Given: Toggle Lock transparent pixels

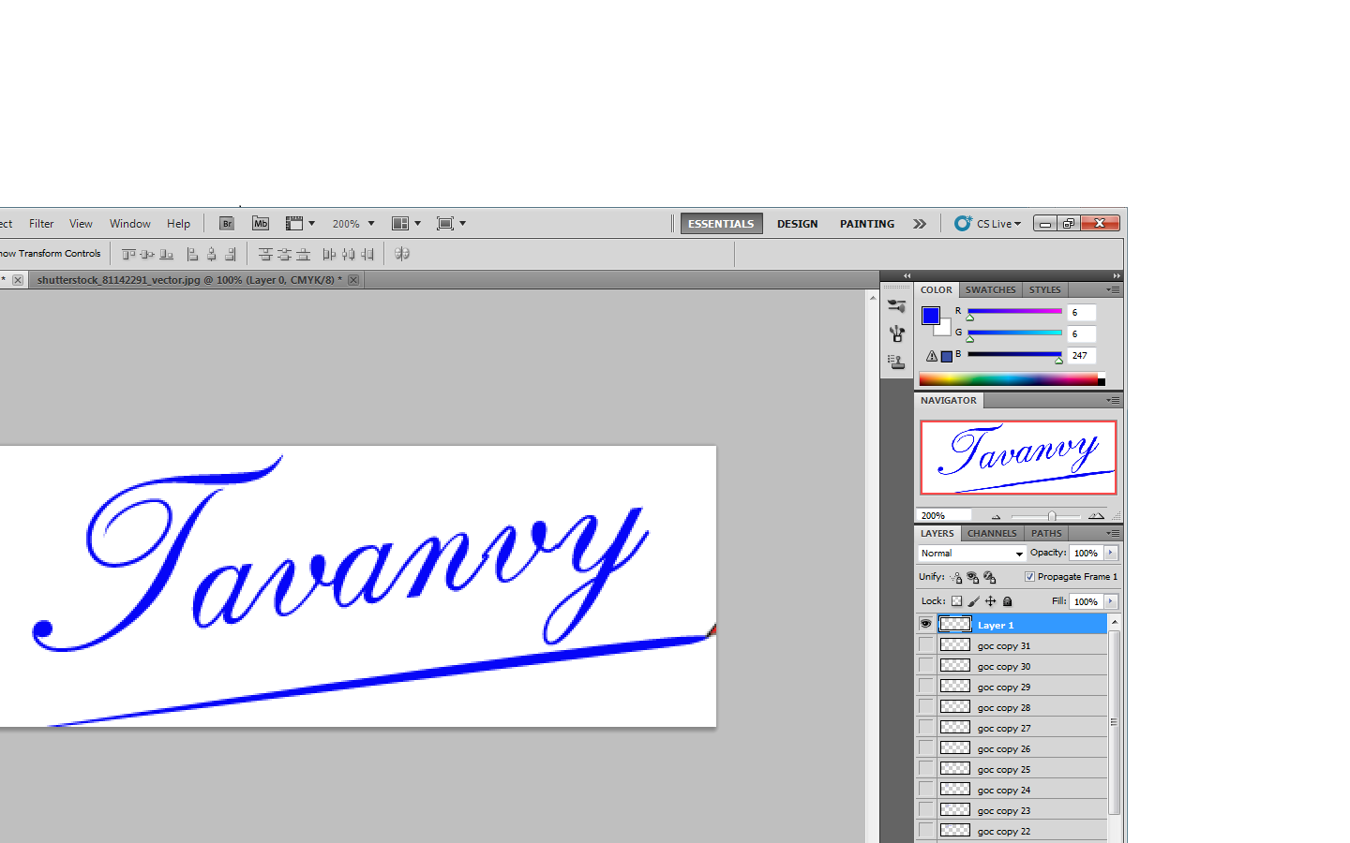Looking at the screenshot, I should click(x=956, y=601).
